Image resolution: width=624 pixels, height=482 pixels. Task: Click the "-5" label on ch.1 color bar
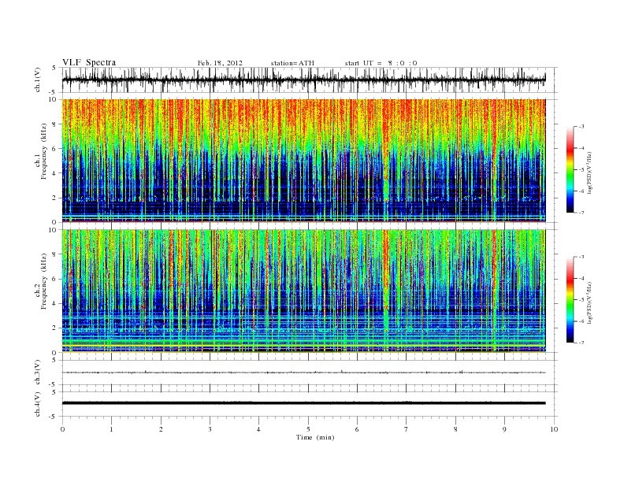[581, 170]
